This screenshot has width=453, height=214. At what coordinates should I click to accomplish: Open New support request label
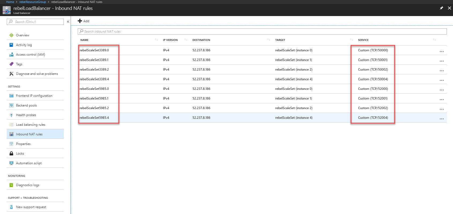pos(31,207)
